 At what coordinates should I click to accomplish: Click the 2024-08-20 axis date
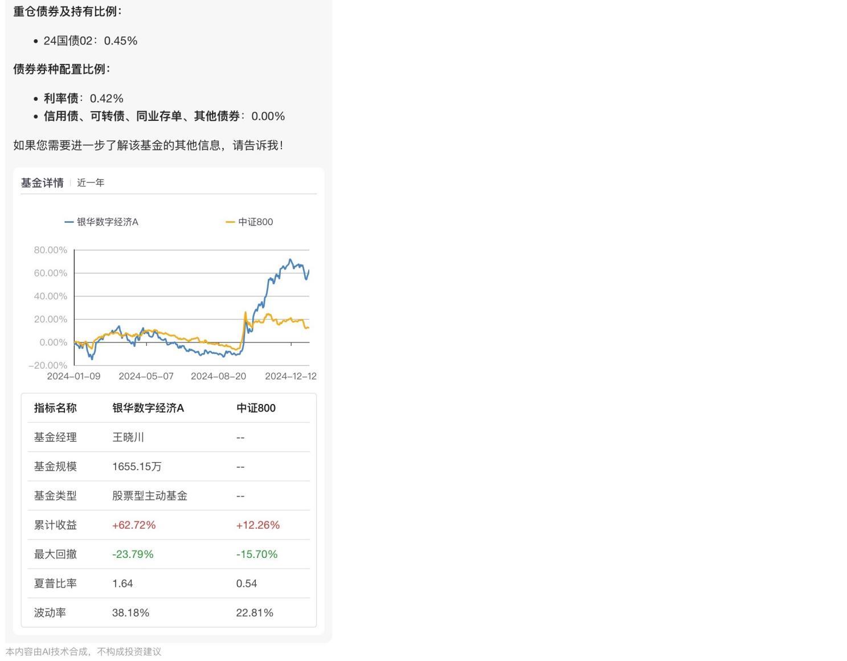(218, 376)
